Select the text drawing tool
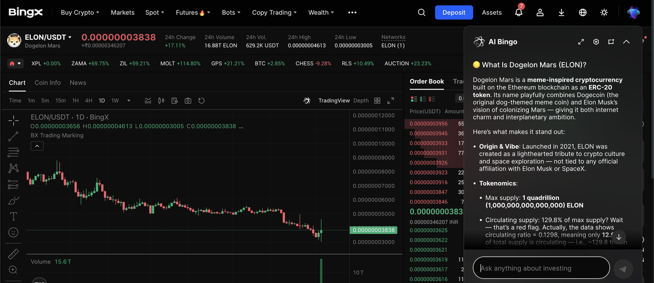Image resolution: width=654 pixels, height=283 pixels. click(14, 217)
